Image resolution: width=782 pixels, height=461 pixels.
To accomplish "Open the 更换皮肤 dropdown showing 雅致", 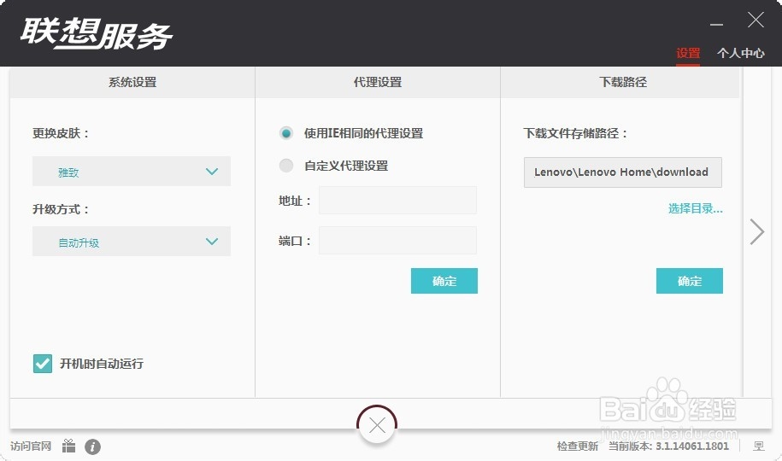I will (x=132, y=171).
